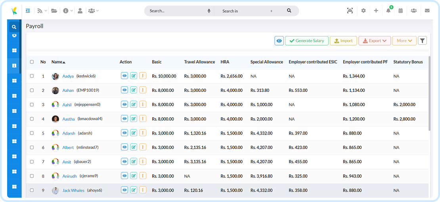
Task: Click the magnifier search submit icon
Action: point(289,11)
